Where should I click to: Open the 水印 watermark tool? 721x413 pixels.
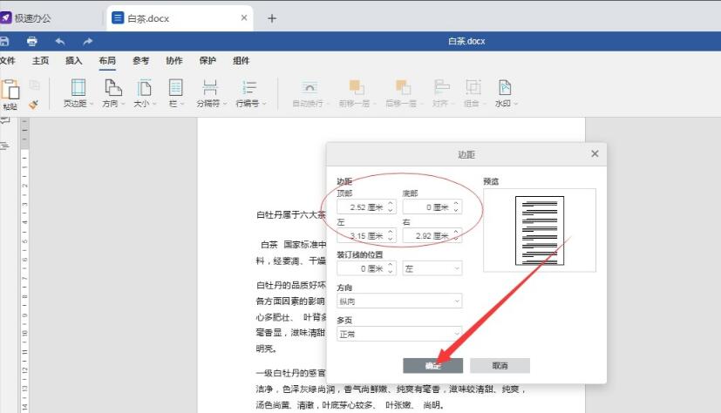coord(506,93)
